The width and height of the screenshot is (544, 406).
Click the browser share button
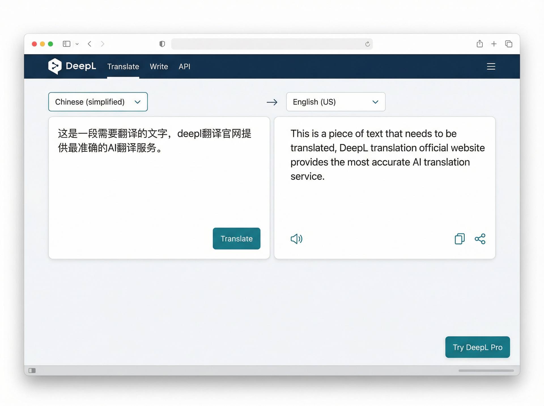pyautogui.click(x=480, y=44)
